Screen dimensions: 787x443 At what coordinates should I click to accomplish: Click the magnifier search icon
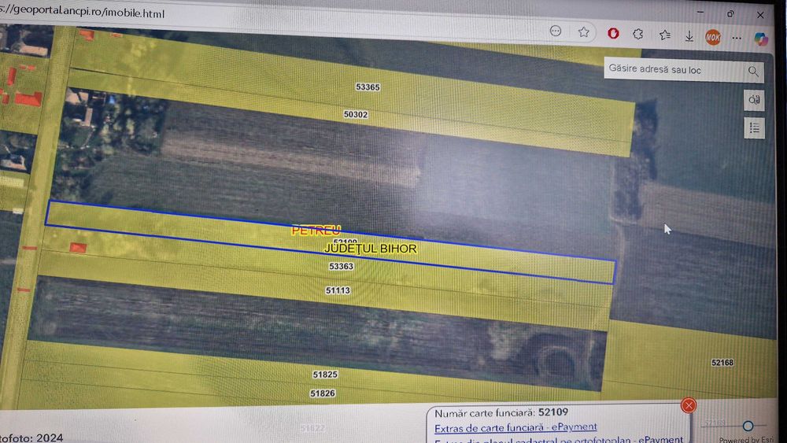tap(753, 72)
